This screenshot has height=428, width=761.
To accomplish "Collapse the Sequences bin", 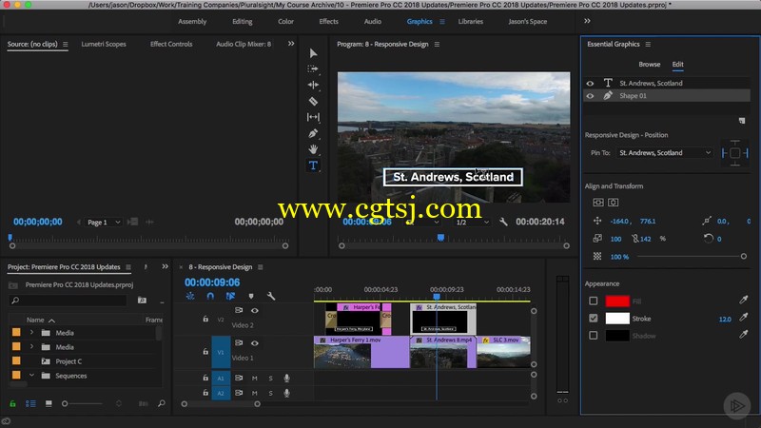I will pyautogui.click(x=31, y=375).
